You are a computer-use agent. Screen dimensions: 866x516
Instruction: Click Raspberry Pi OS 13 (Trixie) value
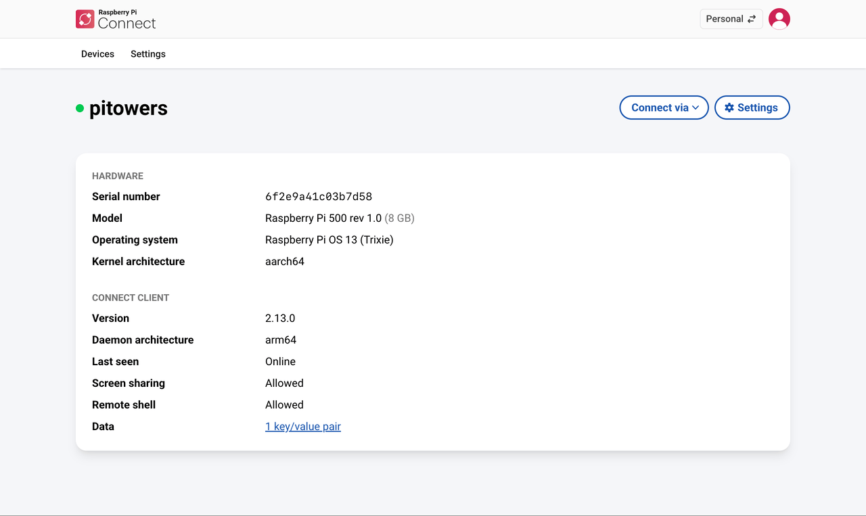(329, 240)
